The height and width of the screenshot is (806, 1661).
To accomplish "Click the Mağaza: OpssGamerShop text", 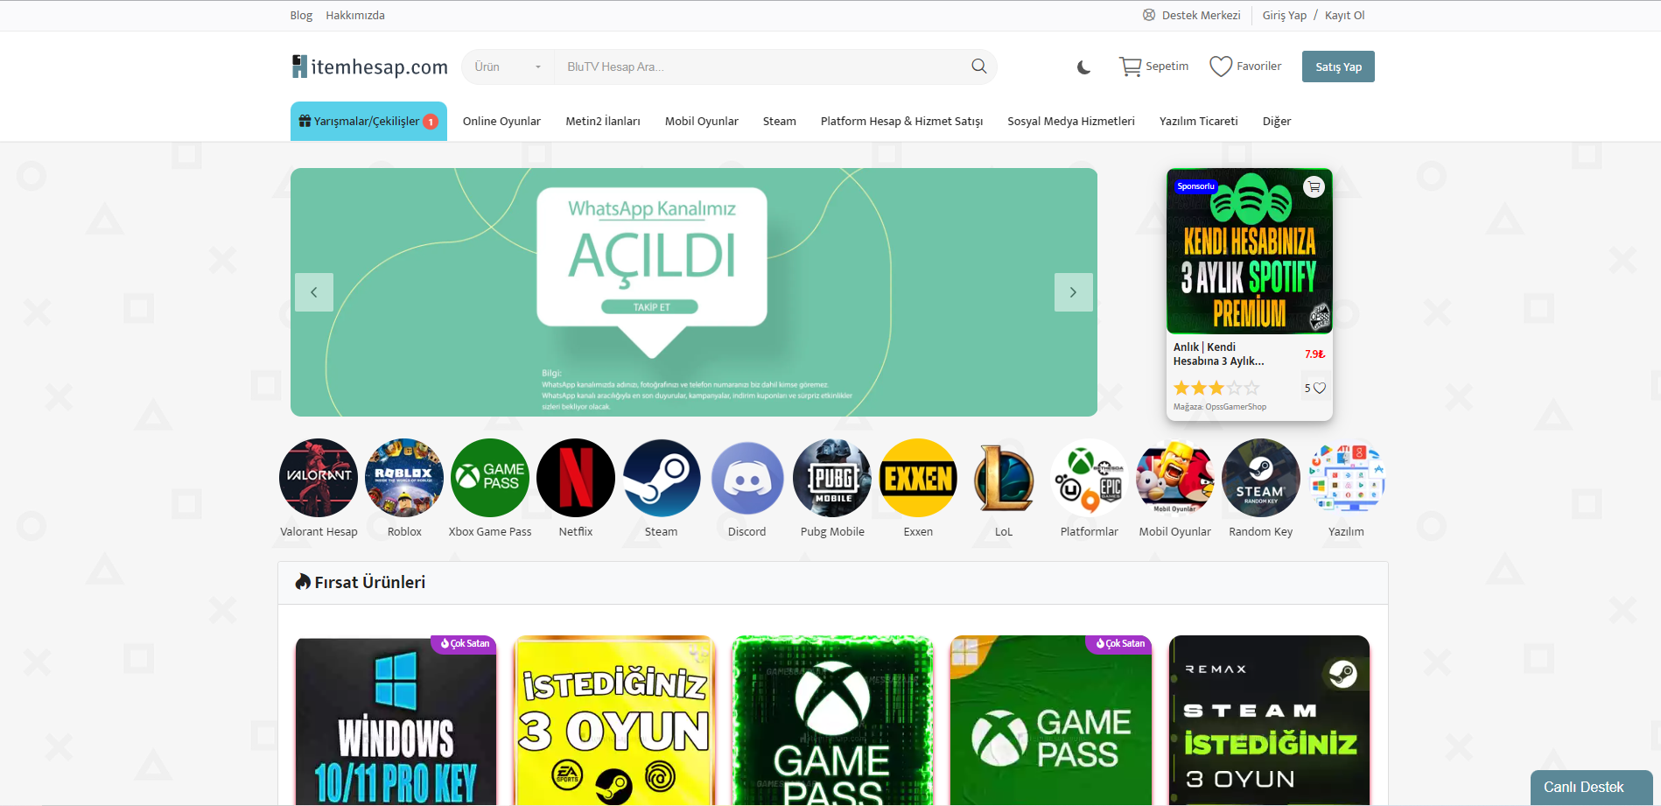I will coord(1220,407).
